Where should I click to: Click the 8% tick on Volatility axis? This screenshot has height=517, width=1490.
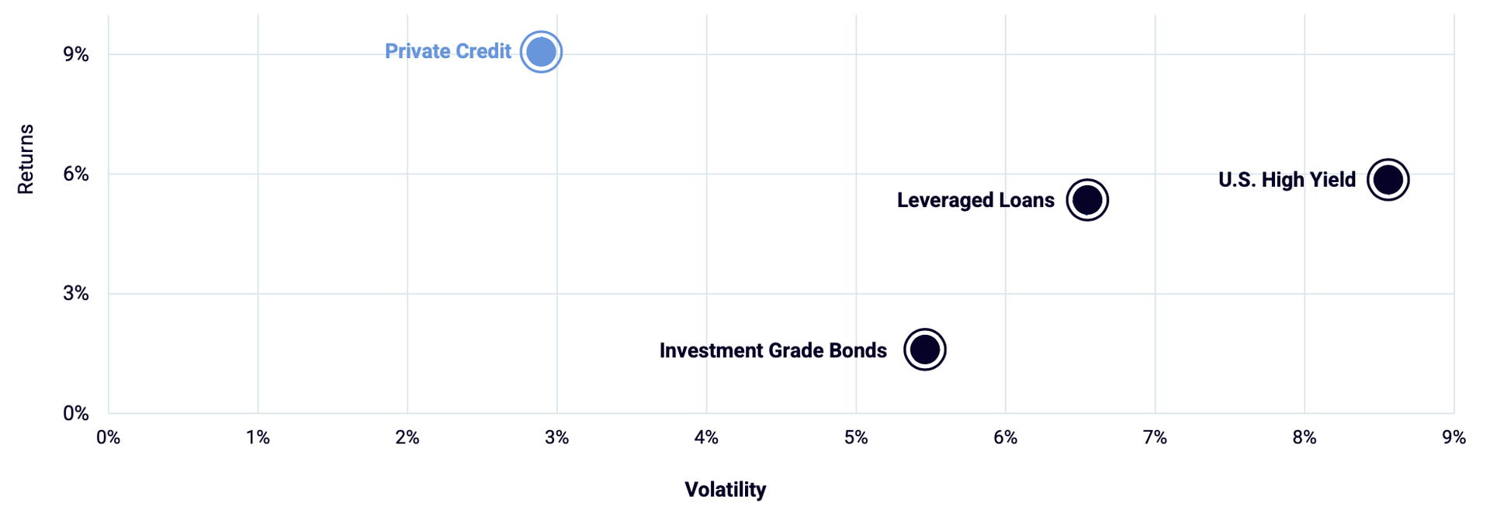[x=1305, y=438]
